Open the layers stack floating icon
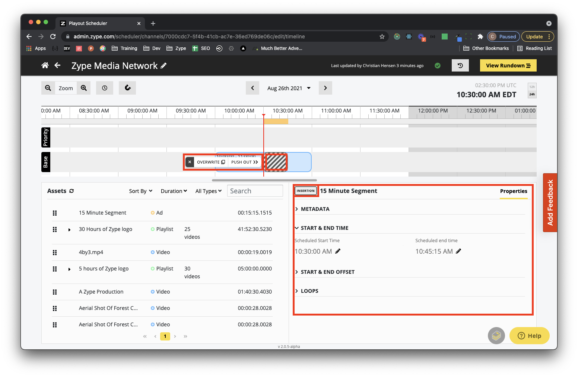578x377 pixels. click(496, 336)
